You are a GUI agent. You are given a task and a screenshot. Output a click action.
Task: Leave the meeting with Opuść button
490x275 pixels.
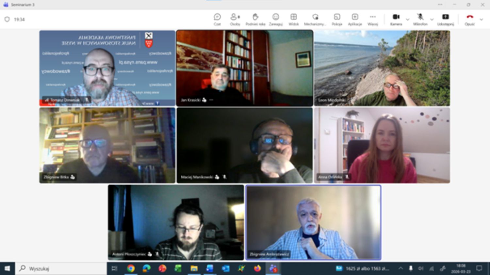(x=470, y=19)
